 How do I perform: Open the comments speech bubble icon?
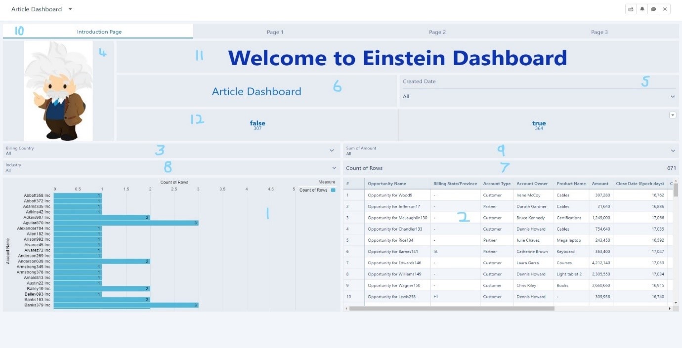point(653,9)
